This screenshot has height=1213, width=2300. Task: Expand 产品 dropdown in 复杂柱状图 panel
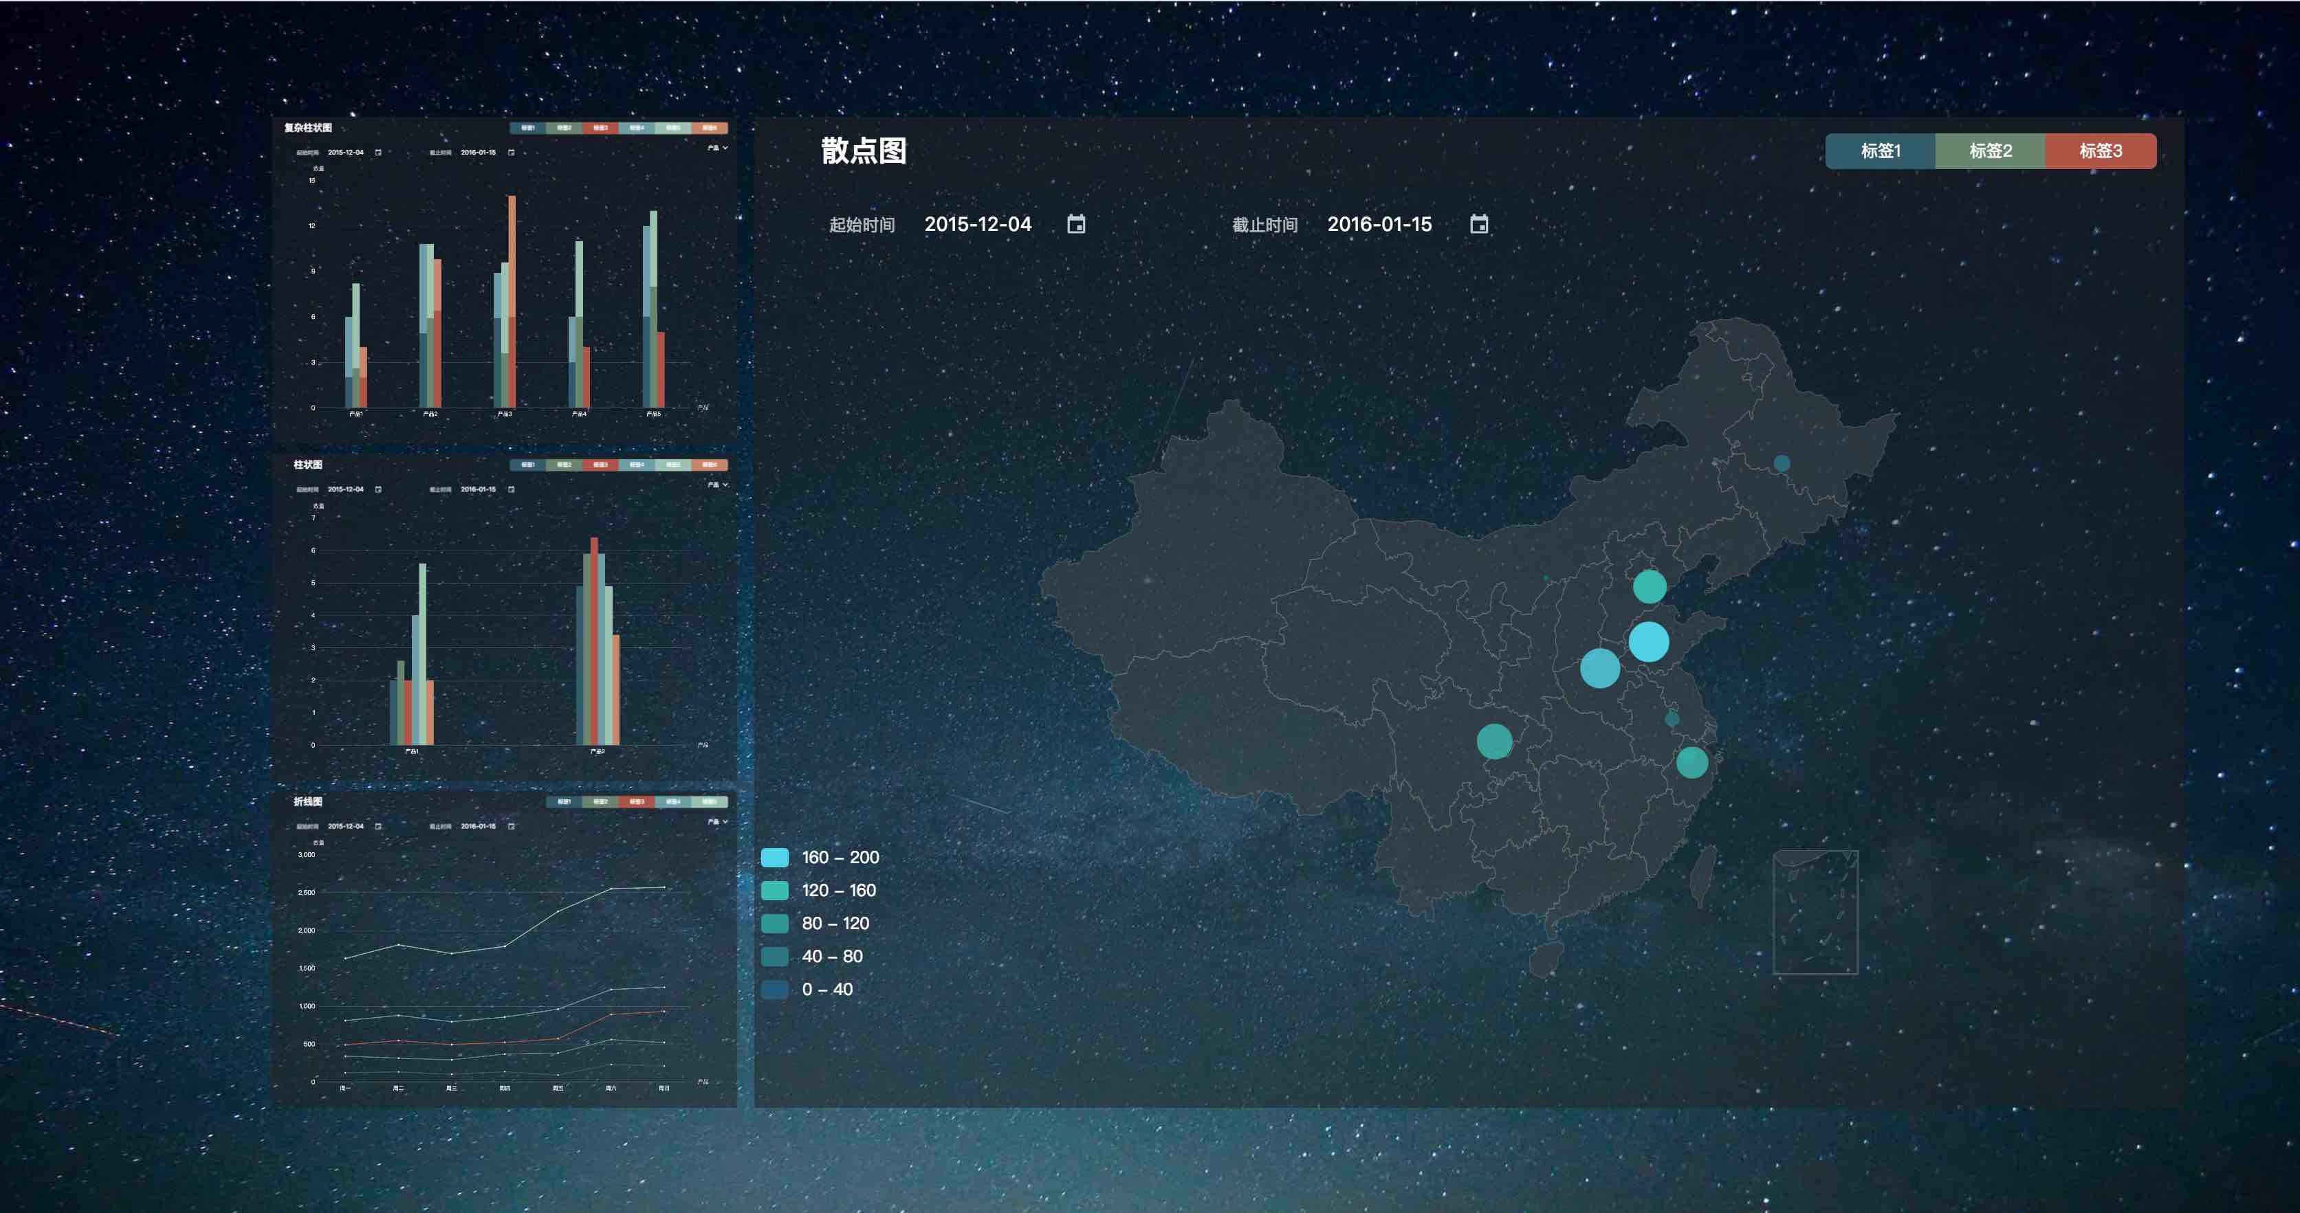(718, 147)
